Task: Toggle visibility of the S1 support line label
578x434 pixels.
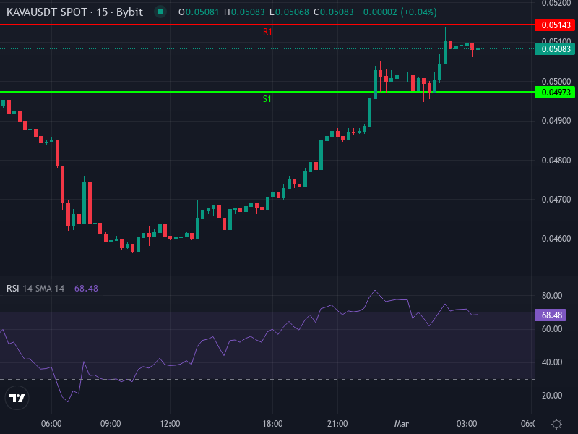Action: tap(265, 98)
